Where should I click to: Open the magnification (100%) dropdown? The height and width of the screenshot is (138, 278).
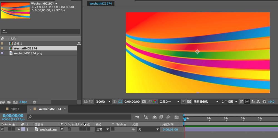click(x=103, y=102)
